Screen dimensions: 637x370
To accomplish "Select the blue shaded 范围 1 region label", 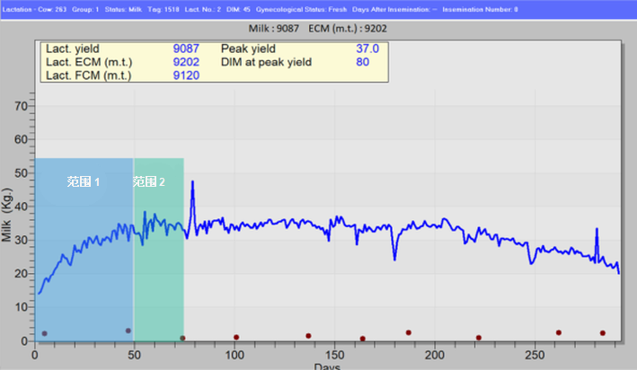I will coord(83,181).
